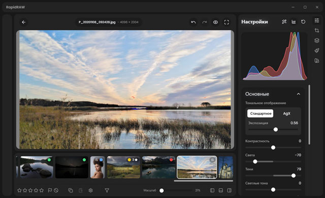Open the filter funnel options
325x198 pixels.
pyautogui.click(x=107, y=190)
